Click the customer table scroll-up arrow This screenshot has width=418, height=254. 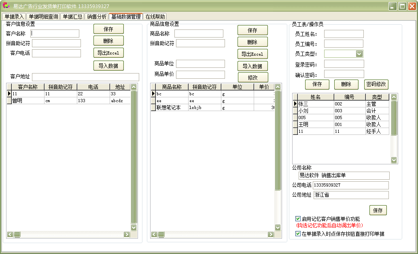(x=134, y=87)
